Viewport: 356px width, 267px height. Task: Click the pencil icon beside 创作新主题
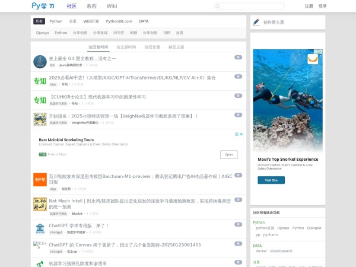click(x=256, y=22)
